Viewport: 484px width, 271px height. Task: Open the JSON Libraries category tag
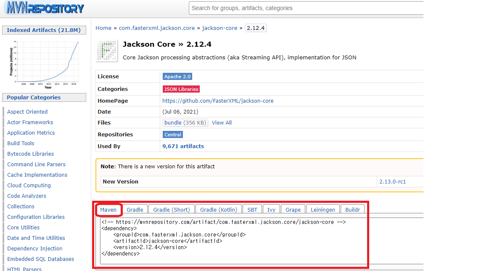click(181, 89)
